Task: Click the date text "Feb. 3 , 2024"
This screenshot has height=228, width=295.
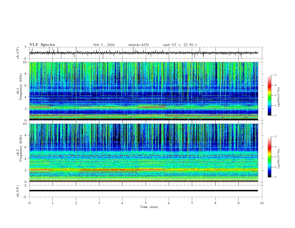Action: click(x=104, y=45)
